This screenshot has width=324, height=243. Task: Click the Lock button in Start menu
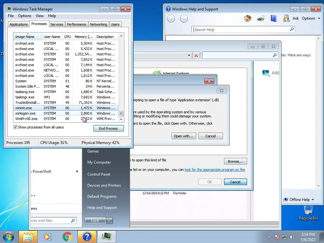pos(95,221)
